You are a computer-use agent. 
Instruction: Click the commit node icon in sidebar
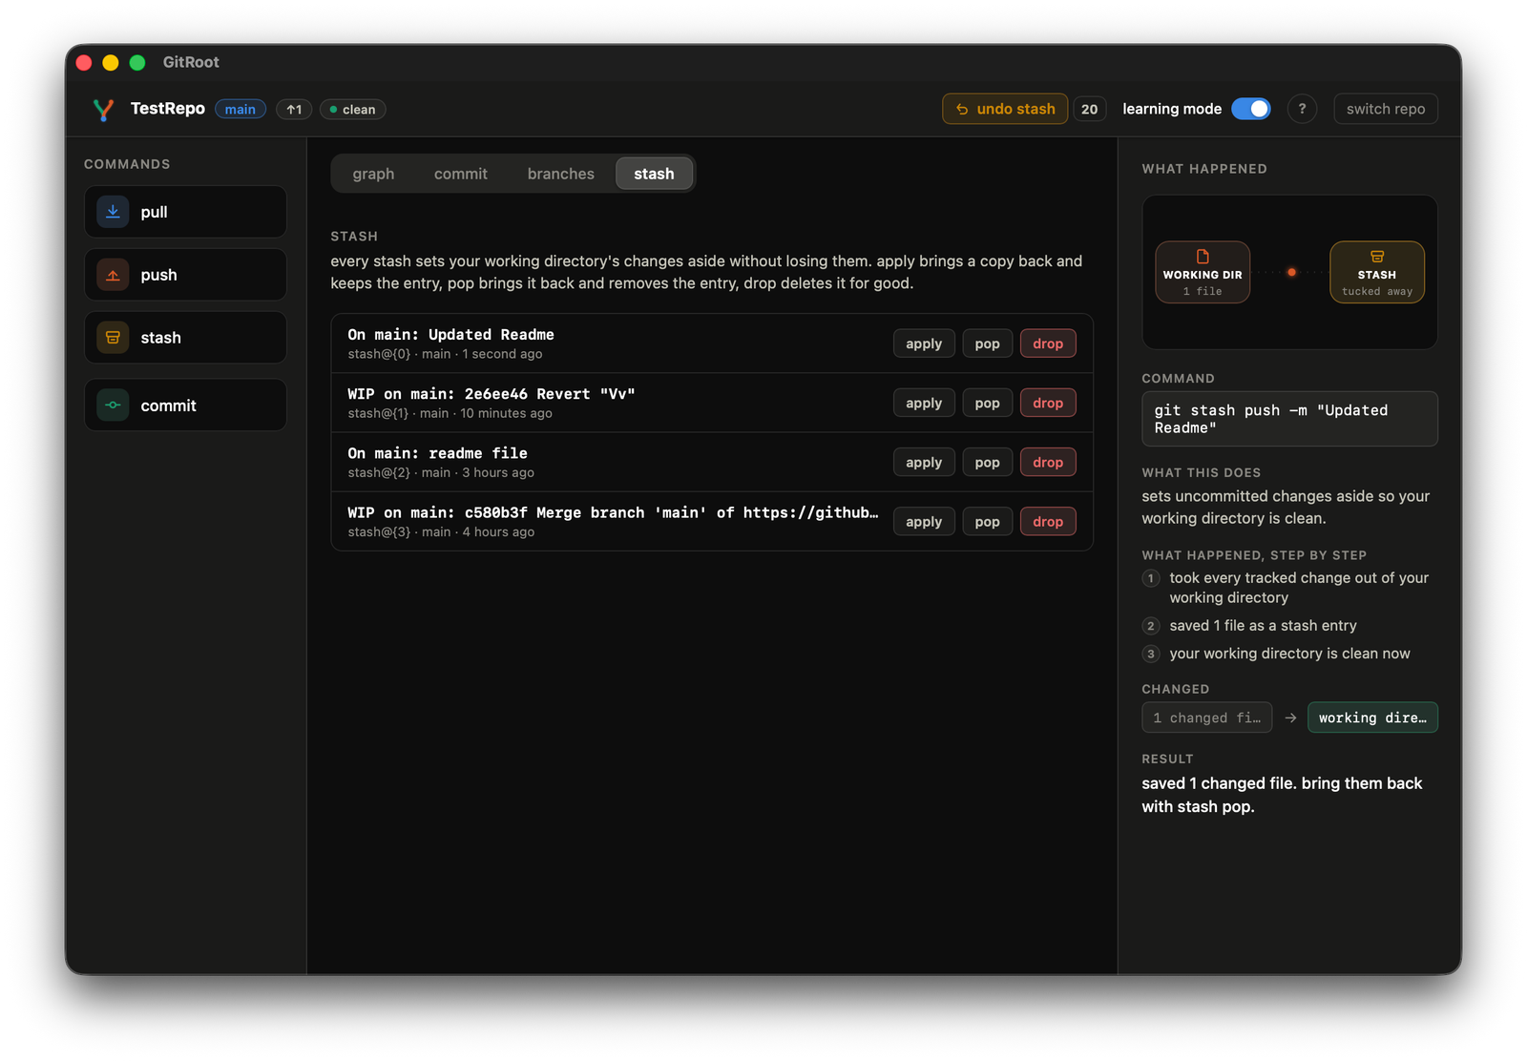[x=113, y=406]
